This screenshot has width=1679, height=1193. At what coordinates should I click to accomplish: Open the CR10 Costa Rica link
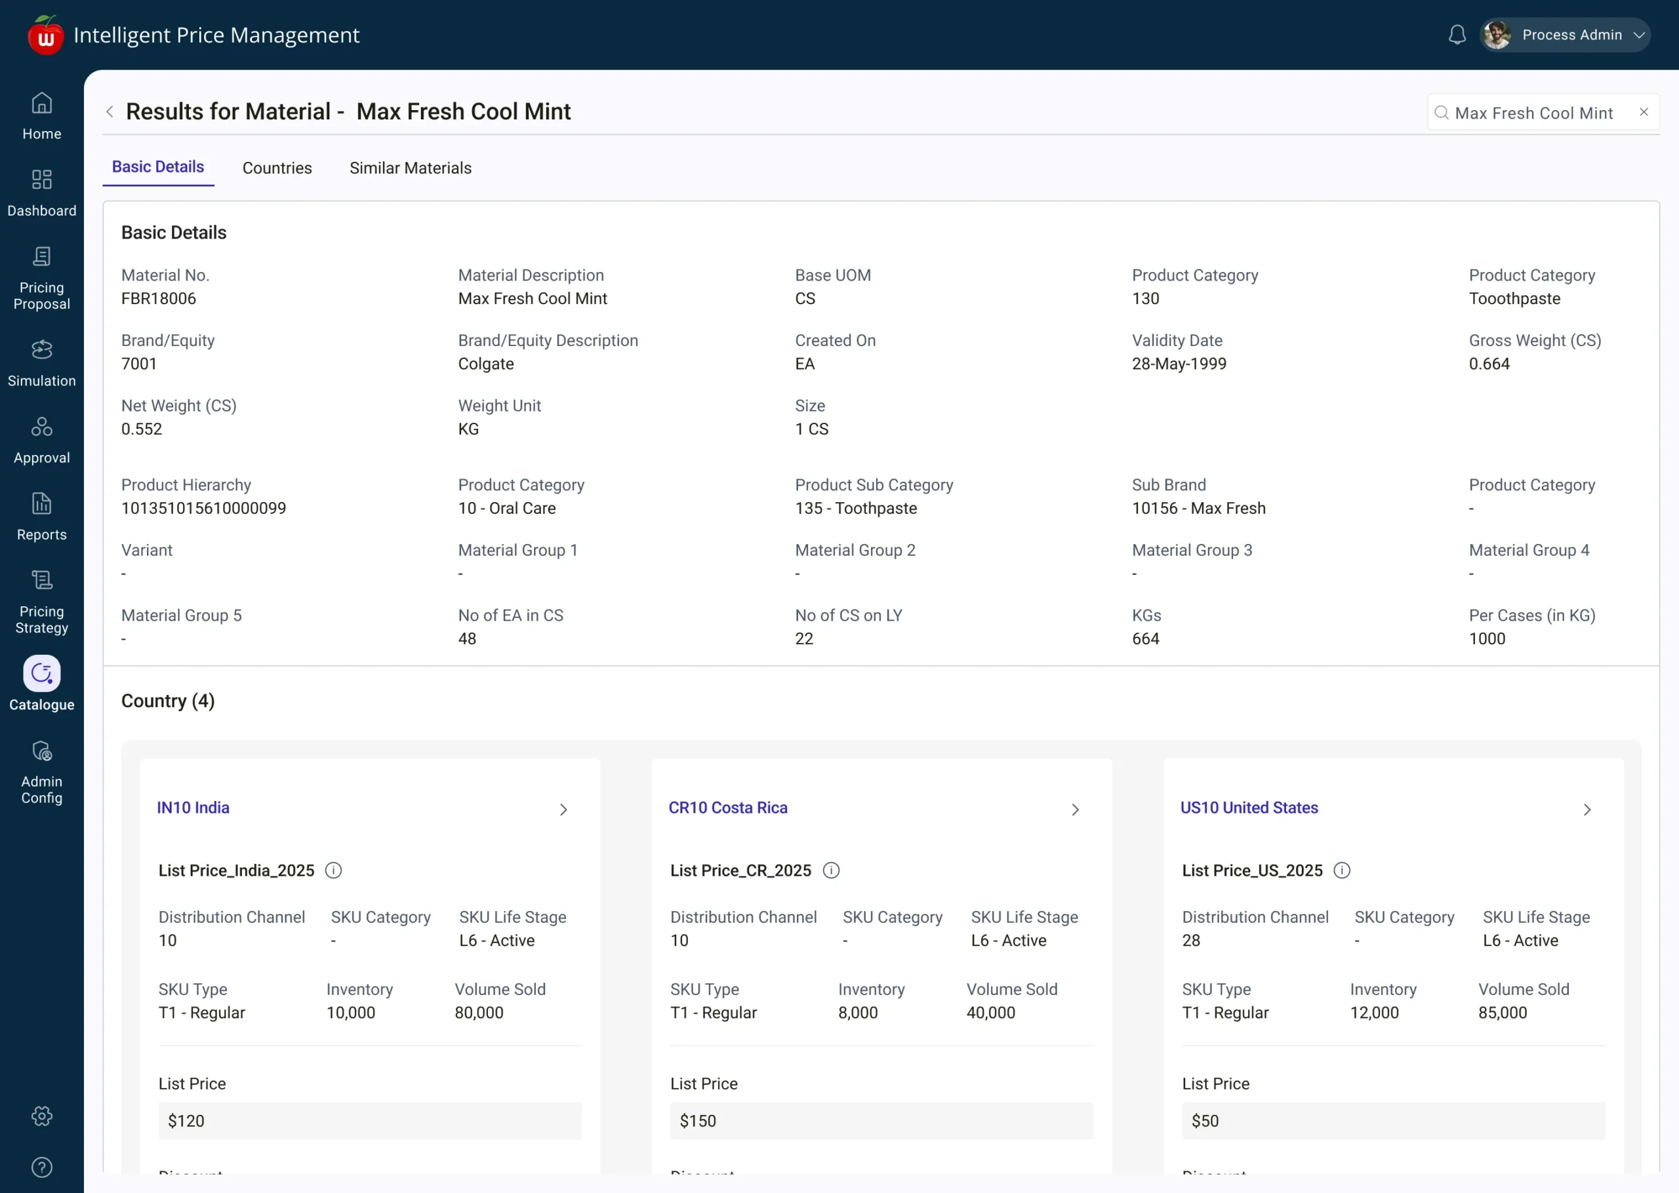point(728,808)
